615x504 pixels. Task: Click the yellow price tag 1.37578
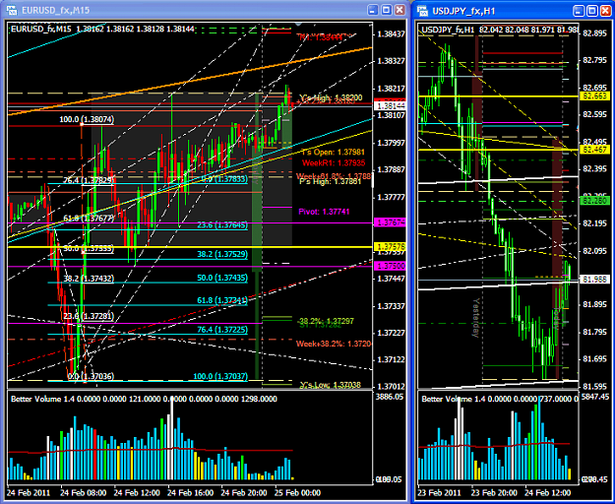(x=389, y=247)
